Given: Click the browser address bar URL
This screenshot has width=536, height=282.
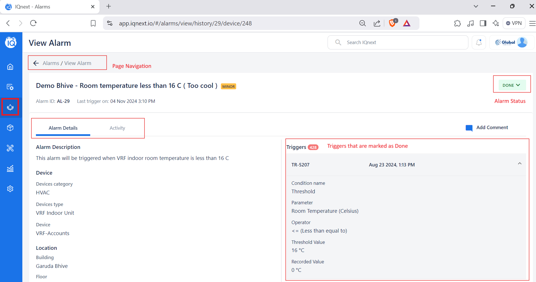Looking at the screenshot, I should 185,23.
